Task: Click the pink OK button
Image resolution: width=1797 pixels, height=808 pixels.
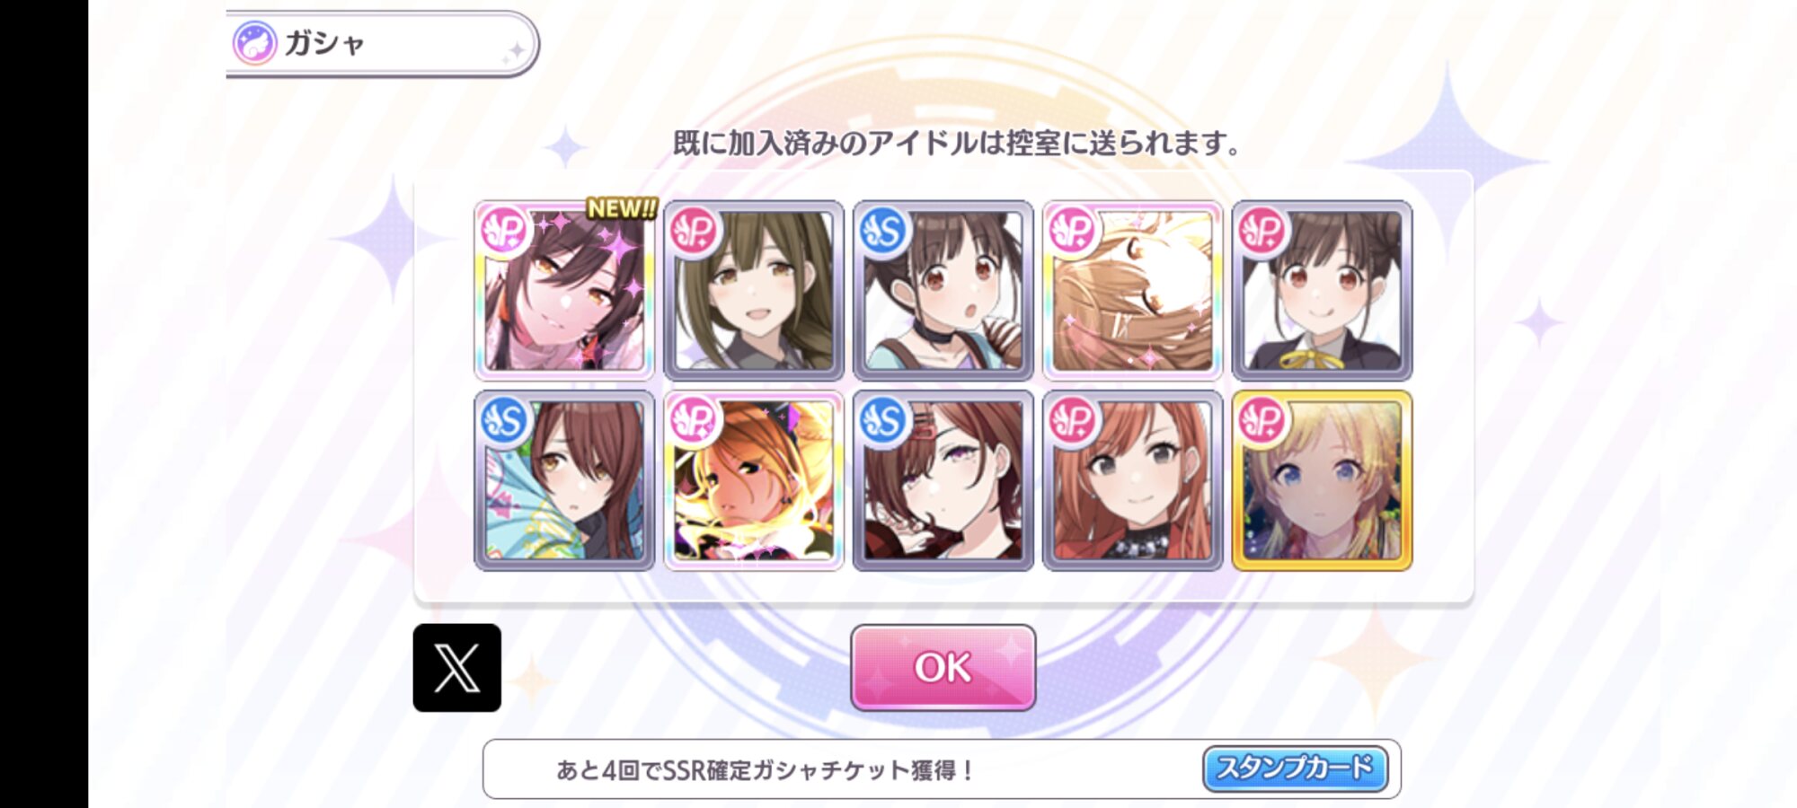Action: pyautogui.click(x=943, y=668)
